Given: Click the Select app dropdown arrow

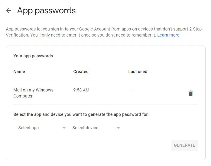Looking at the screenshot, I should tap(64, 128).
